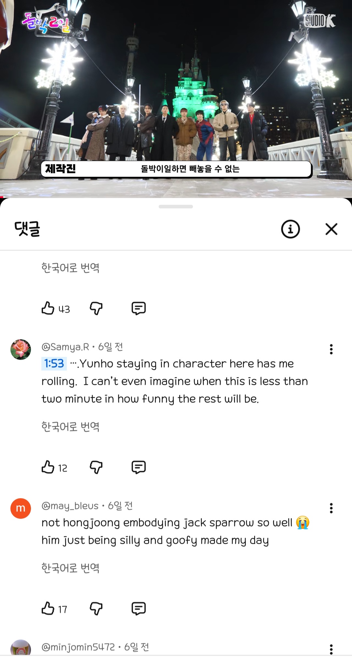Dislike the comment with 43 likes
The height and width of the screenshot is (657, 352).
96,308
